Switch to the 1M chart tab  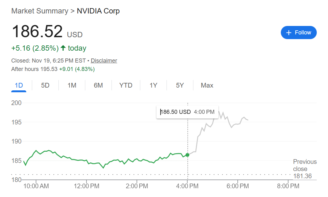(72, 85)
